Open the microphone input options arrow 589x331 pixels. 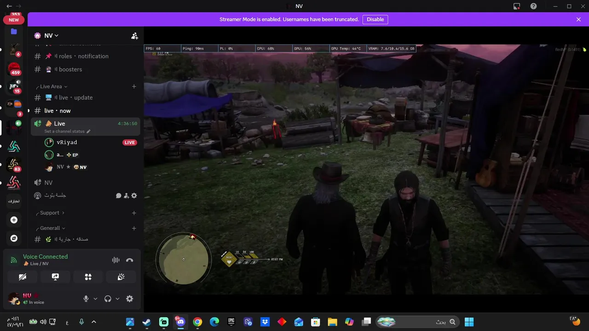coord(95,299)
